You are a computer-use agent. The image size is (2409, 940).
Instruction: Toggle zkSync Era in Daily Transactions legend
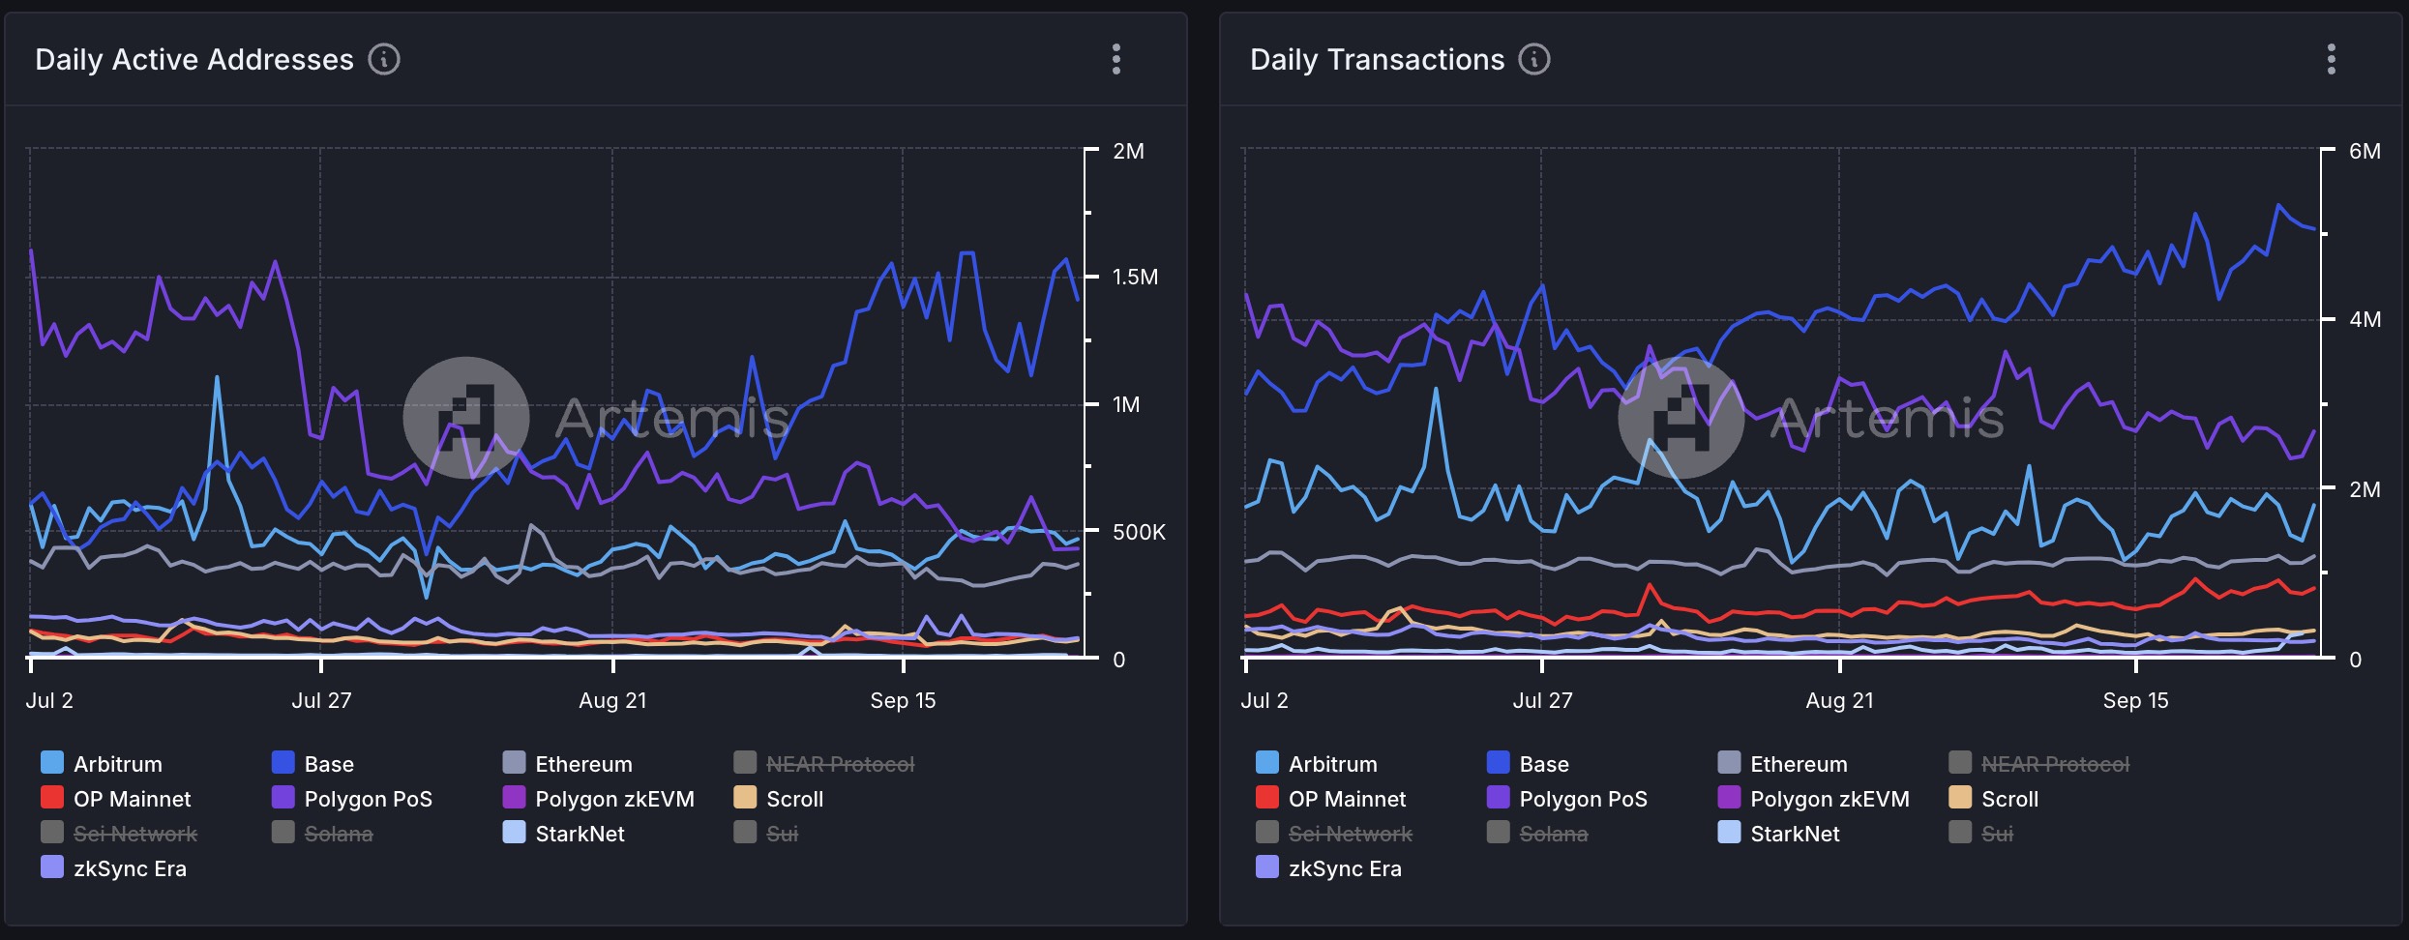1328,868
